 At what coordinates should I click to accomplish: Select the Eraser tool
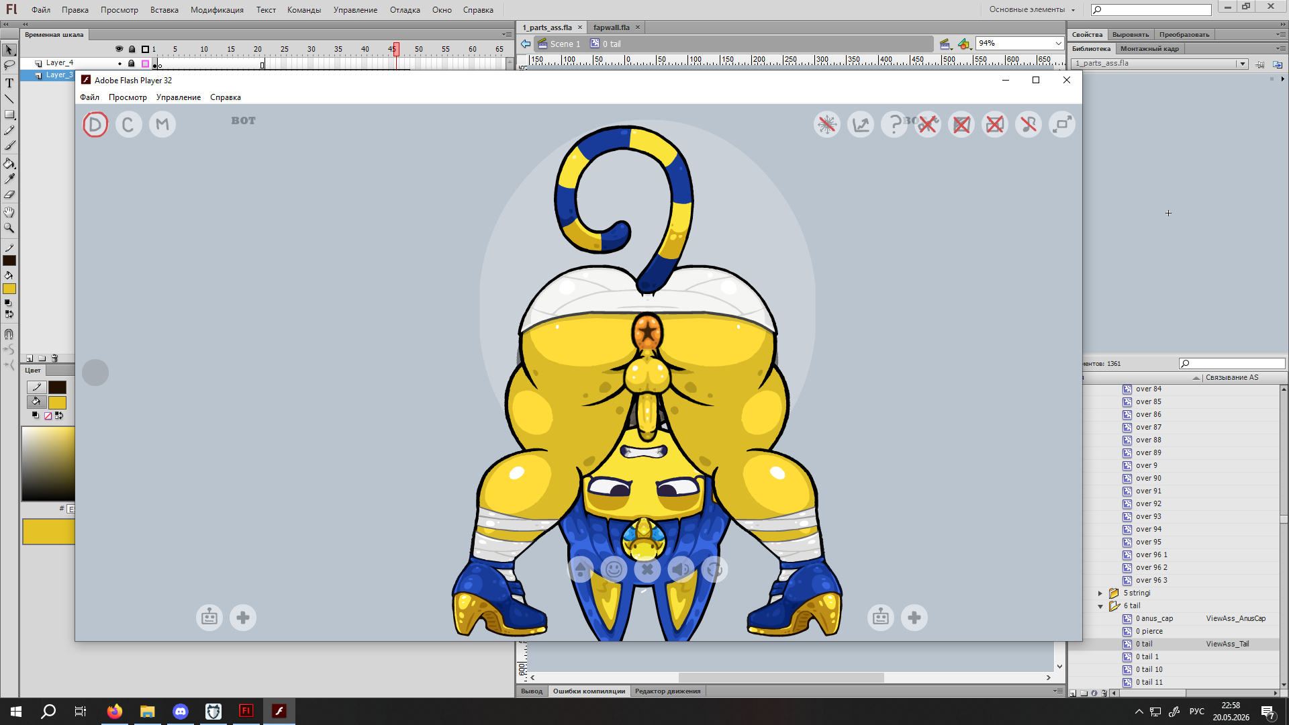tap(9, 195)
